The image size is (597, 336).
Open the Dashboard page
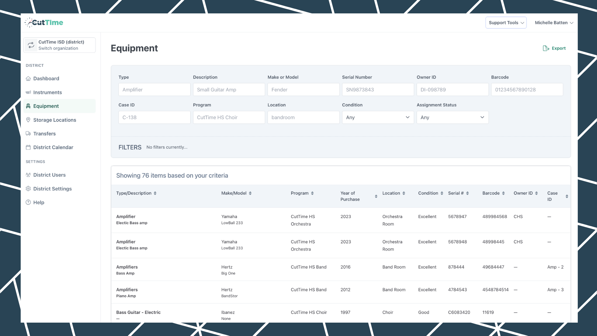[x=59, y=78]
